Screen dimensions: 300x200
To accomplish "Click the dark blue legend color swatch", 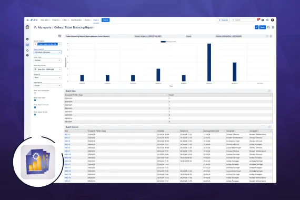I will click(163, 42).
